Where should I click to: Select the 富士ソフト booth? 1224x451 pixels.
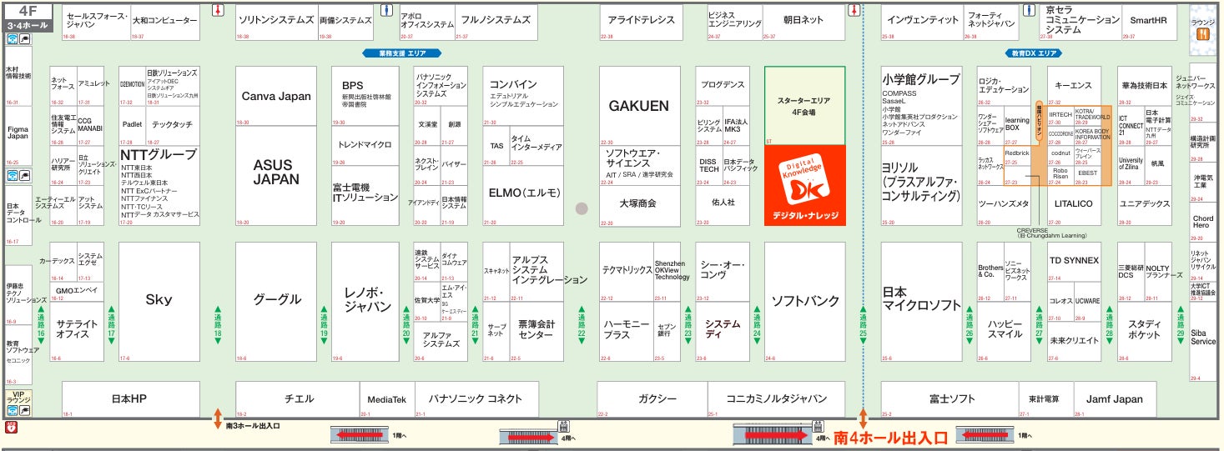click(x=951, y=399)
